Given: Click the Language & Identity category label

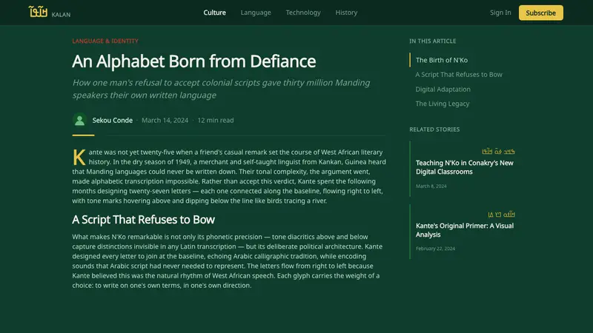Looking at the screenshot, I should (105, 41).
